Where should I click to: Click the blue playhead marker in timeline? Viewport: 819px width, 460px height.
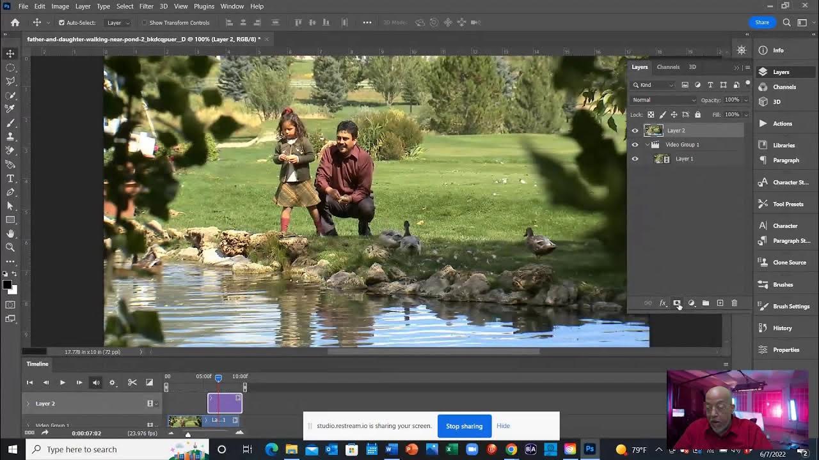[218, 378]
